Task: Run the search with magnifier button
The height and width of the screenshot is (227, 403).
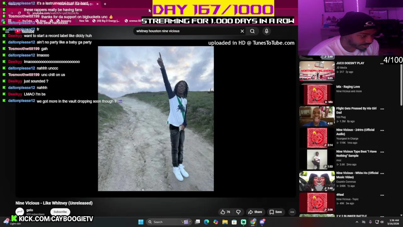Action: click(252, 31)
